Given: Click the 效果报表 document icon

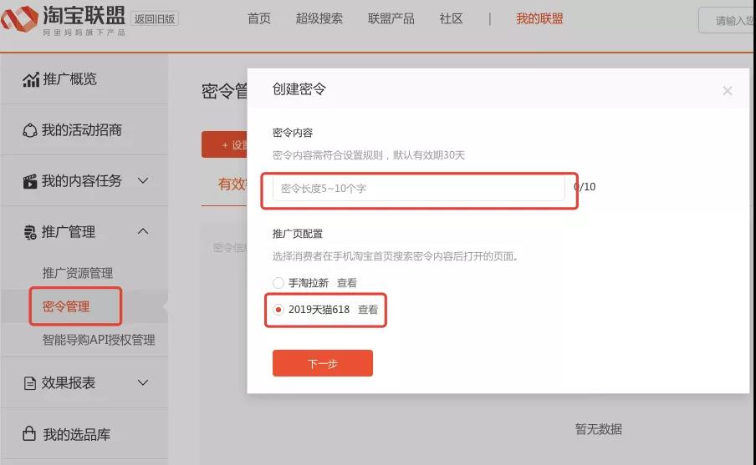Looking at the screenshot, I should [30, 383].
